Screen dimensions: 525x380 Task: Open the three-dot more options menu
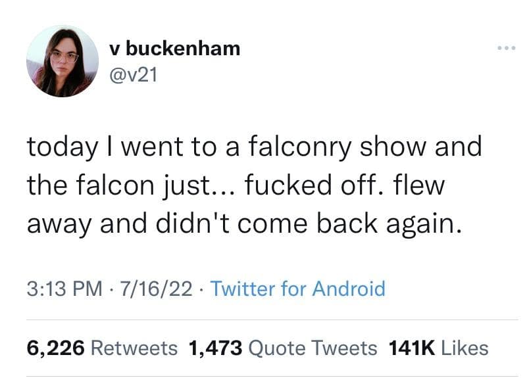coord(507,48)
